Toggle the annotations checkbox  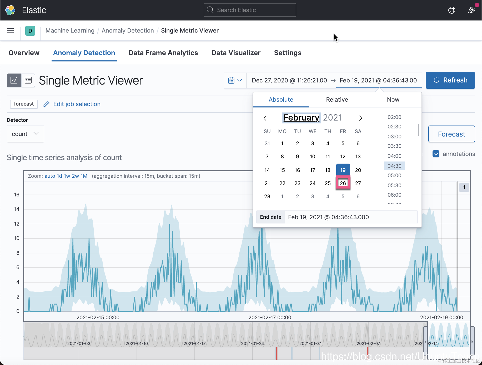click(x=436, y=154)
